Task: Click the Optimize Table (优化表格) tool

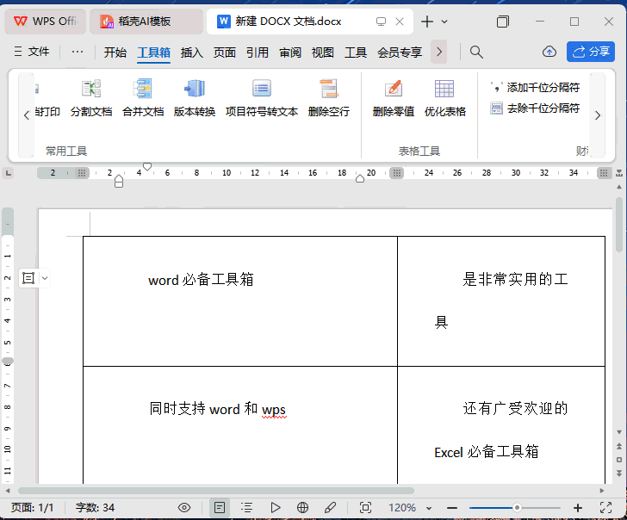Action: 444,98
